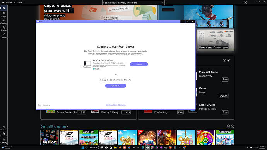Open the Minecraft Game Pass thumbnail
Viewport: 267px width, 150px height.
pyautogui.click(x=88, y=137)
